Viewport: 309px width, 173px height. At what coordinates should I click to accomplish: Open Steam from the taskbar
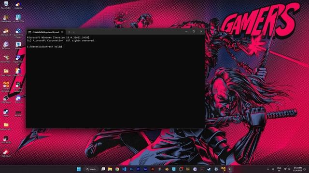pos(209,169)
